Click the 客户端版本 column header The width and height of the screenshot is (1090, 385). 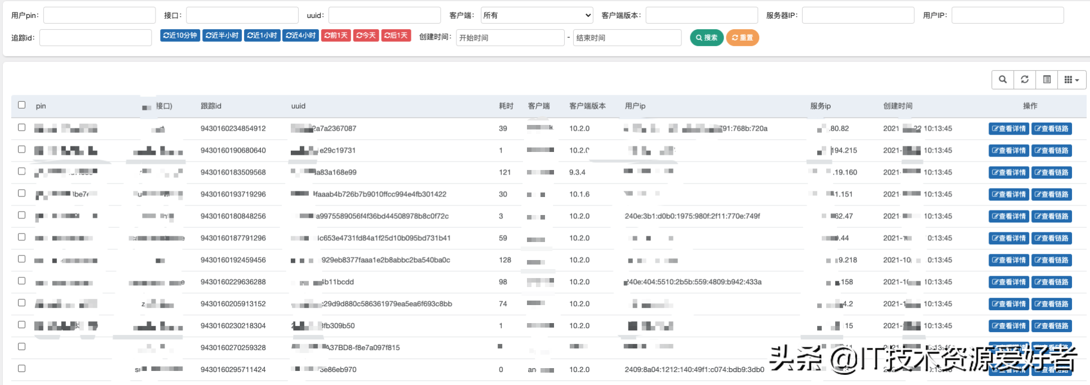587,106
